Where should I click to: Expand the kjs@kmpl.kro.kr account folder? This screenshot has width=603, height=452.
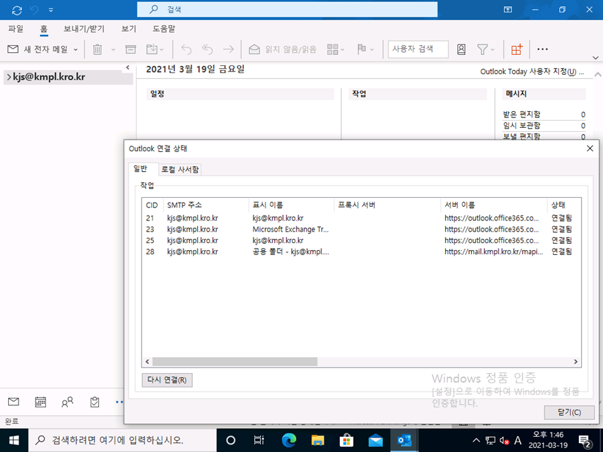pos(9,78)
